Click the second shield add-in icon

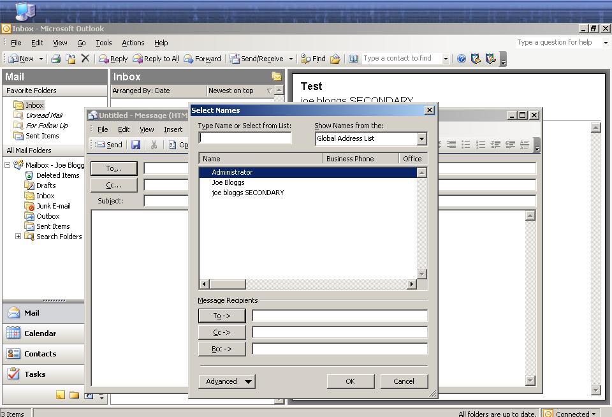491,59
